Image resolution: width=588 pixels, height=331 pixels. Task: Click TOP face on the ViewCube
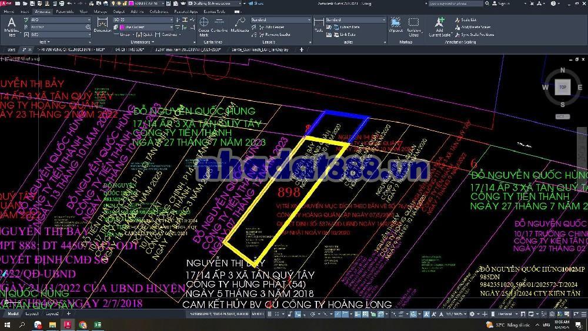pos(562,87)
